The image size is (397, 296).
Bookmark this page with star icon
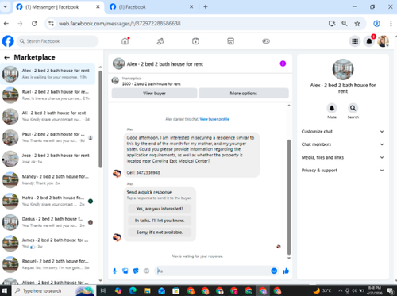[357, 24]
